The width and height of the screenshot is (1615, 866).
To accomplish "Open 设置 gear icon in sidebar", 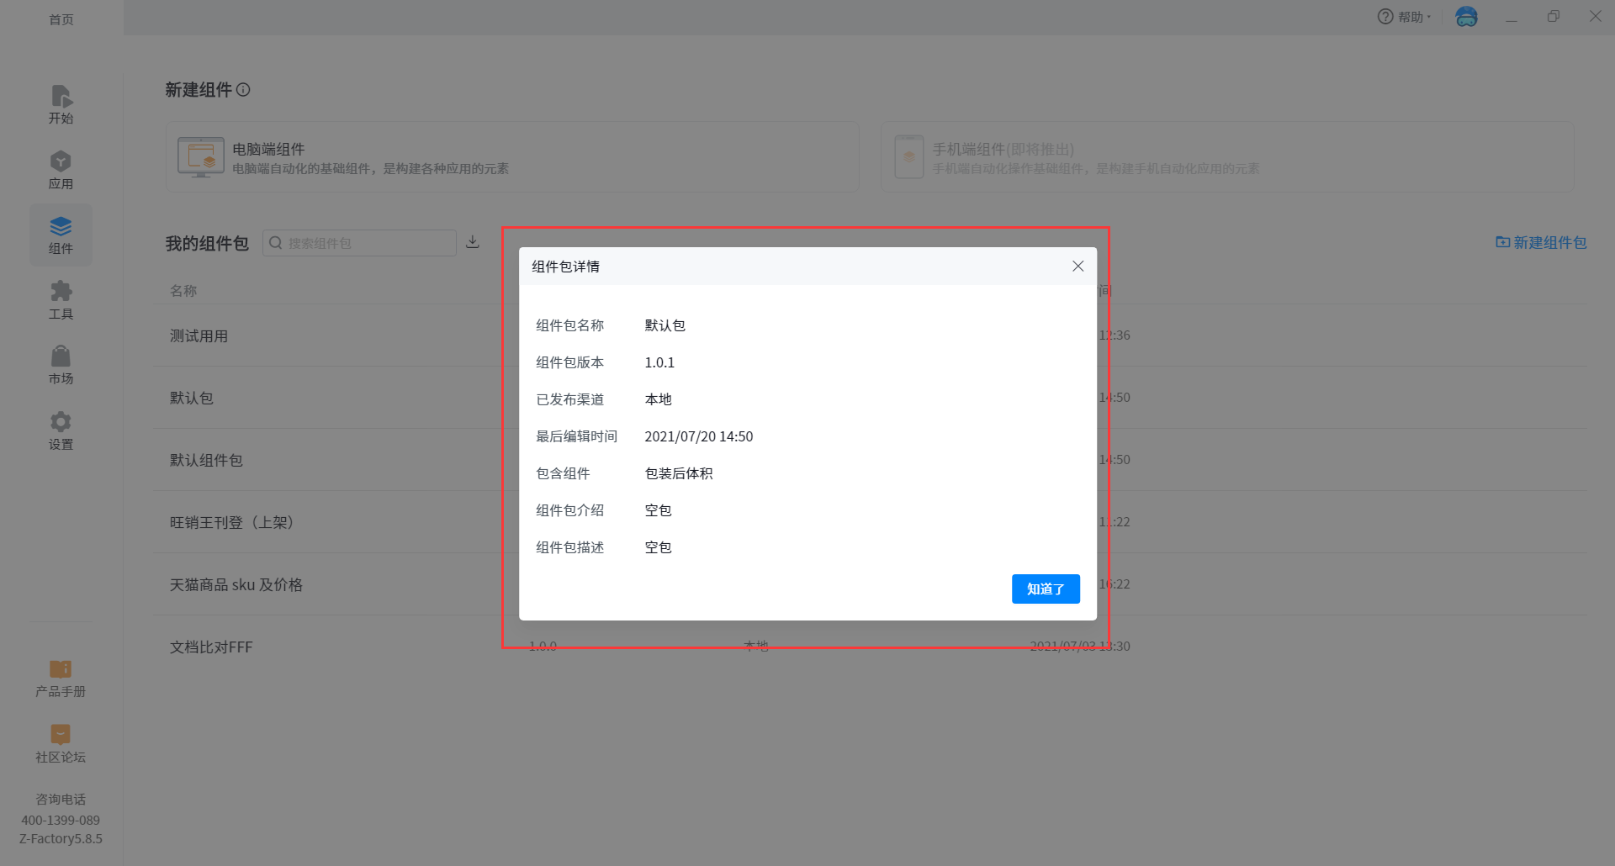I will (61, 430).
